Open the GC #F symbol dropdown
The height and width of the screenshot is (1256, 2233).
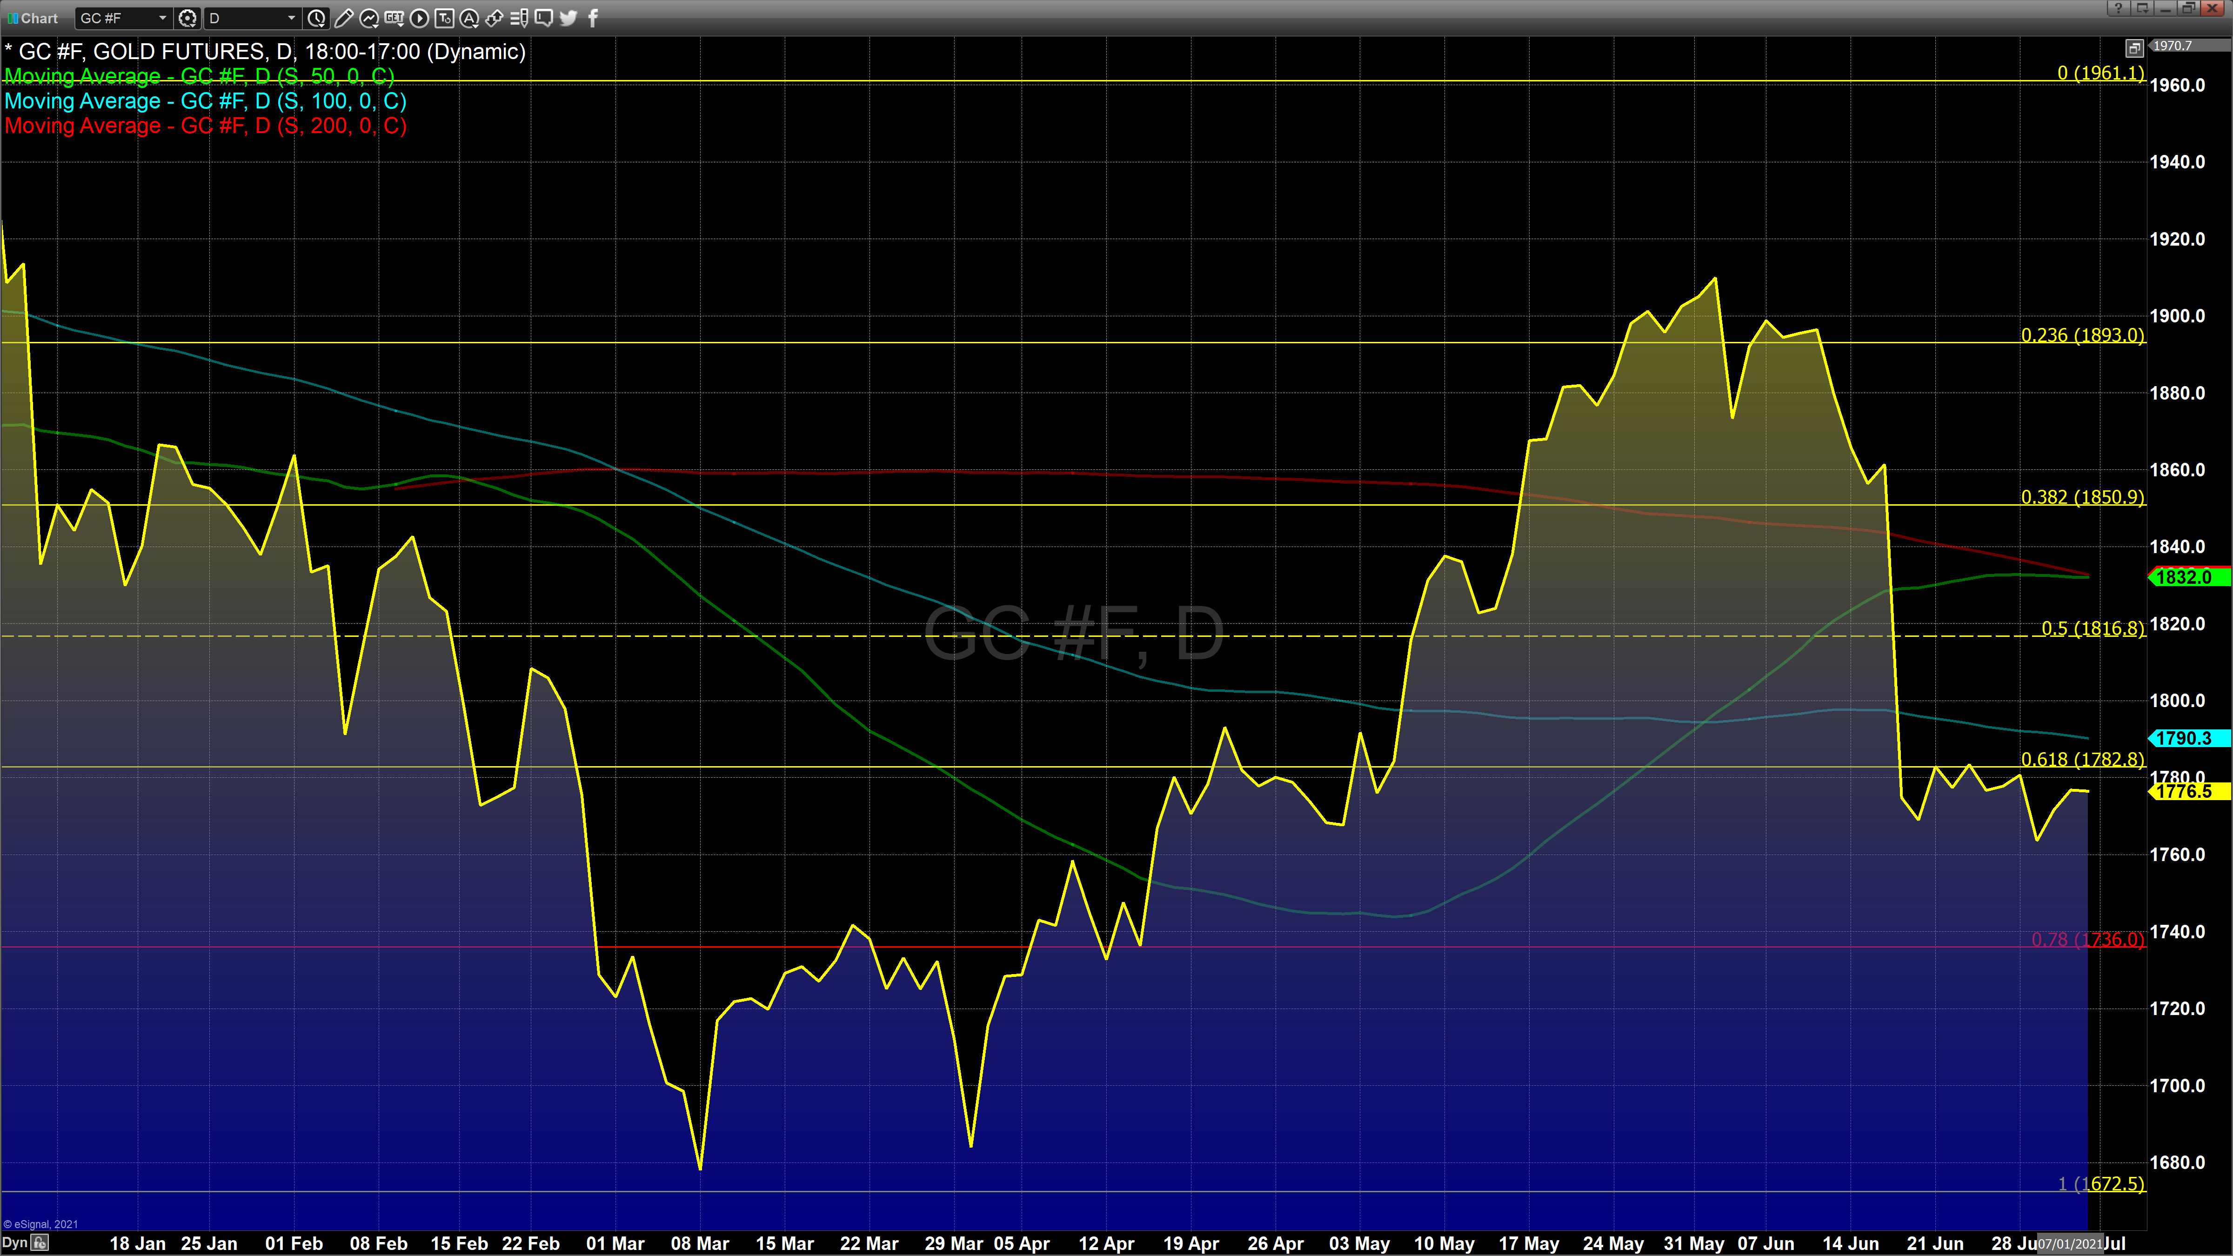162,18
